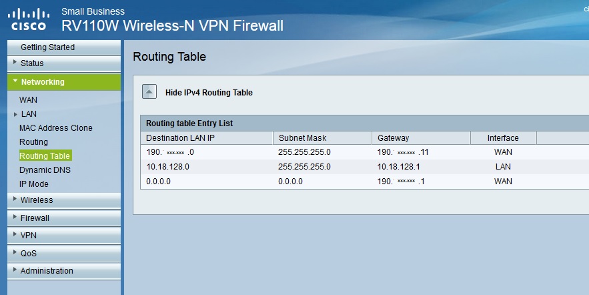Select the 10.18.128.0 LAN route row

[365, 166]
